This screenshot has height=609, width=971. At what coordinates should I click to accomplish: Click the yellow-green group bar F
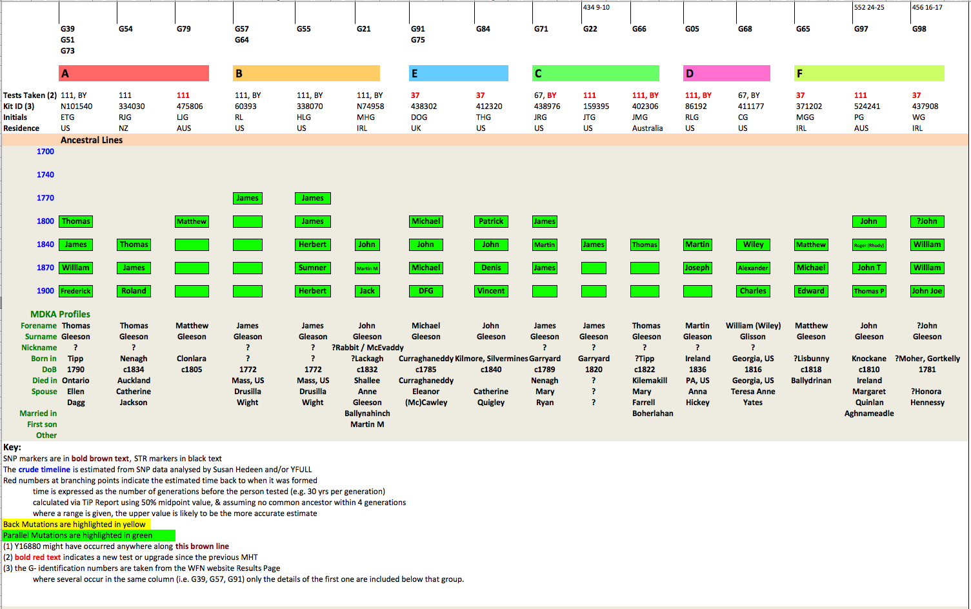click(869, 73)
